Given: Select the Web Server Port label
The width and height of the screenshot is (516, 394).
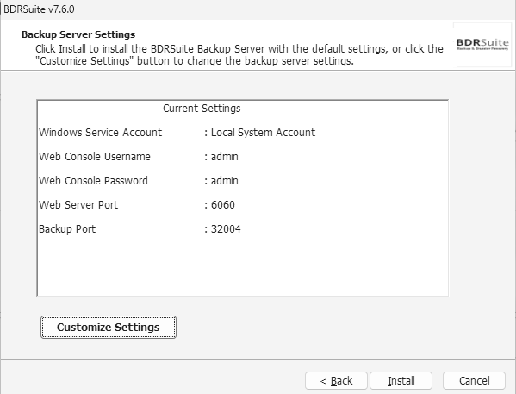Looking at the screenshot, I should coord(78,205).
